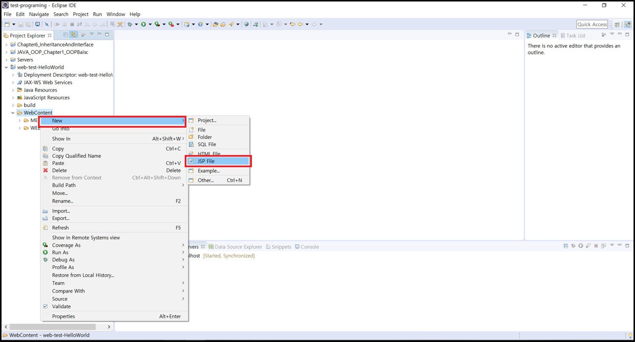Viewport: 635px width, 342px height.
Task: Open dropdown arrow next to Run icon
Action: 150,24
